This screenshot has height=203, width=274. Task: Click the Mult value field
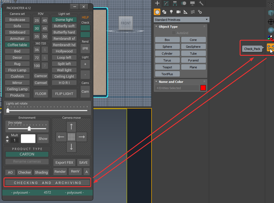pos(15,140)
